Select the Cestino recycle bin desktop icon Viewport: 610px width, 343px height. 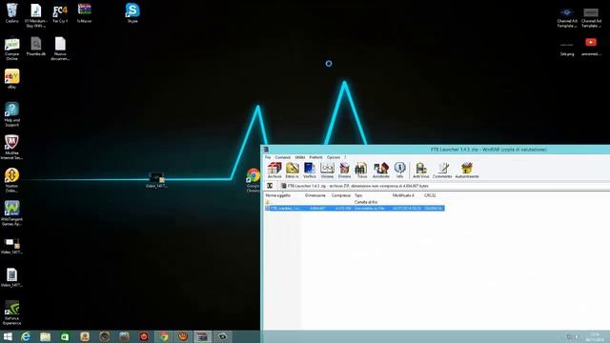[12, 13]
